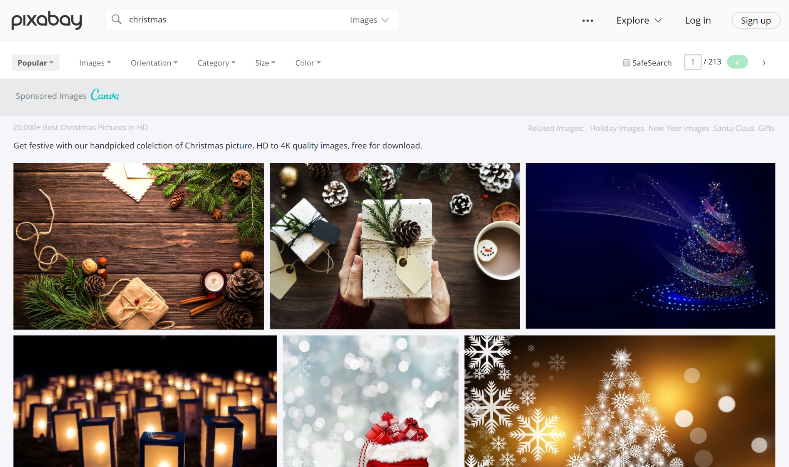Click the Christmas gift wrap thumbnail
Image resolution: width=789 pixels, height=467 pixels.
point(395,246)
